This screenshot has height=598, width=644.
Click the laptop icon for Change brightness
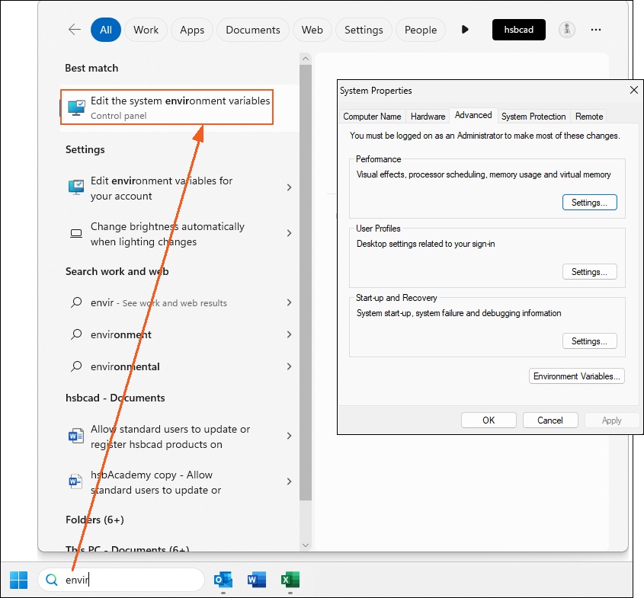[x=76, y=233]
